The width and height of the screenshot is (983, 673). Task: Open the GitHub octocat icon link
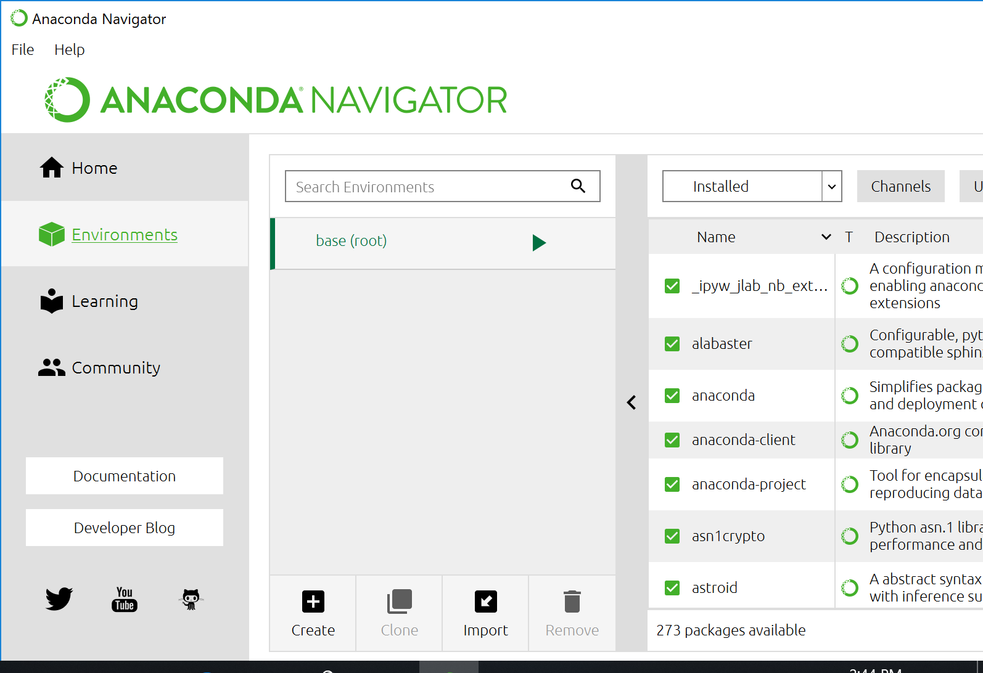[191, 599]
